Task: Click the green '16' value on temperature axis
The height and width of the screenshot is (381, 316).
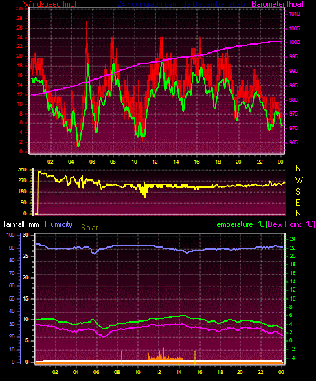Action: pos(293,273)
